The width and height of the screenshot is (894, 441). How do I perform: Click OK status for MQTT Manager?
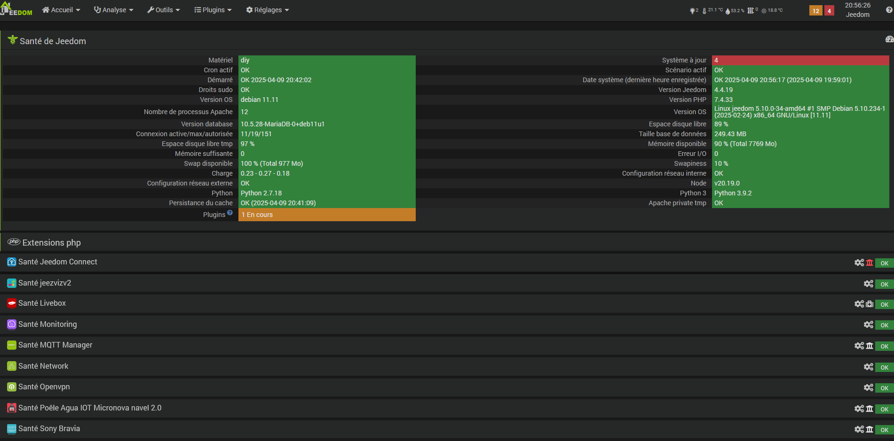point(884,346)
